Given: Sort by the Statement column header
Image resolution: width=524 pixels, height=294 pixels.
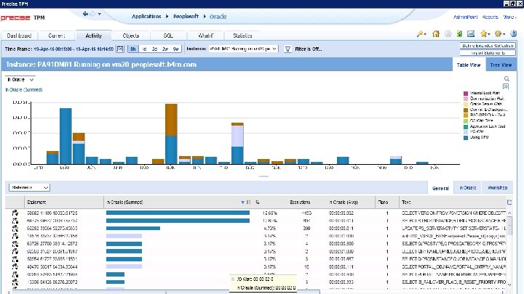Looking at the screenshot, I should (x=36, y=203).
